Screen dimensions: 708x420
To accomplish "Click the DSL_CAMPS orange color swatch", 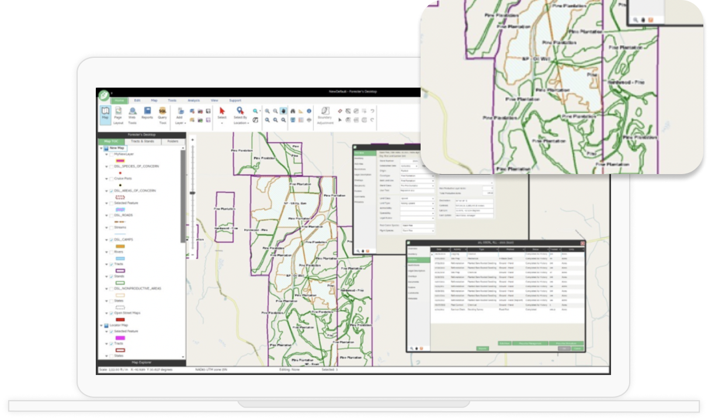I will point(120,246).
